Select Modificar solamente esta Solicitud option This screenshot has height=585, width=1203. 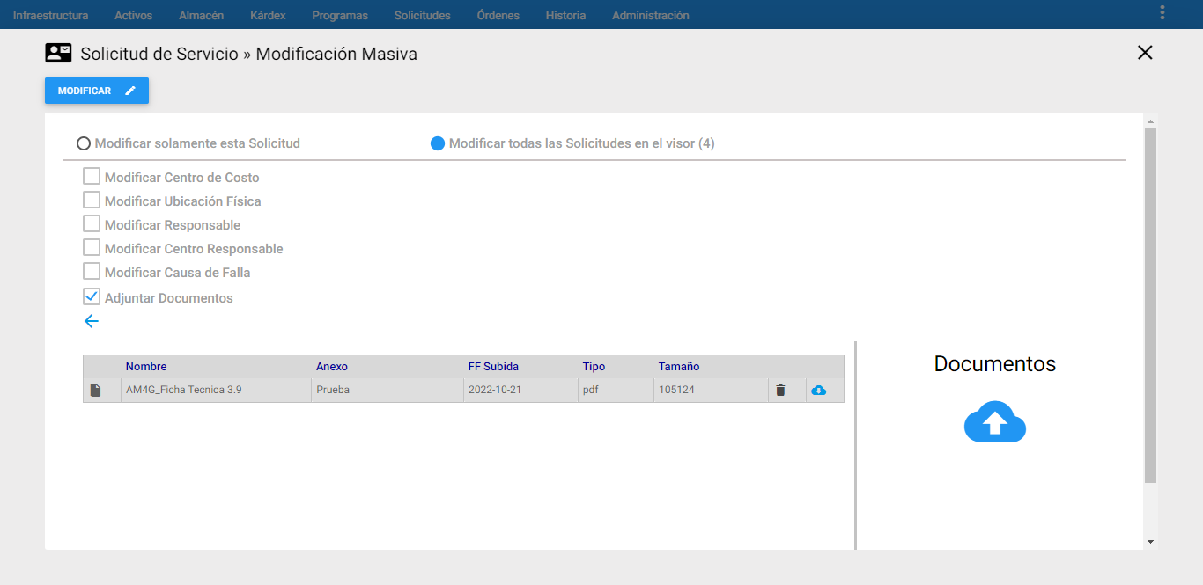(85, 143)
